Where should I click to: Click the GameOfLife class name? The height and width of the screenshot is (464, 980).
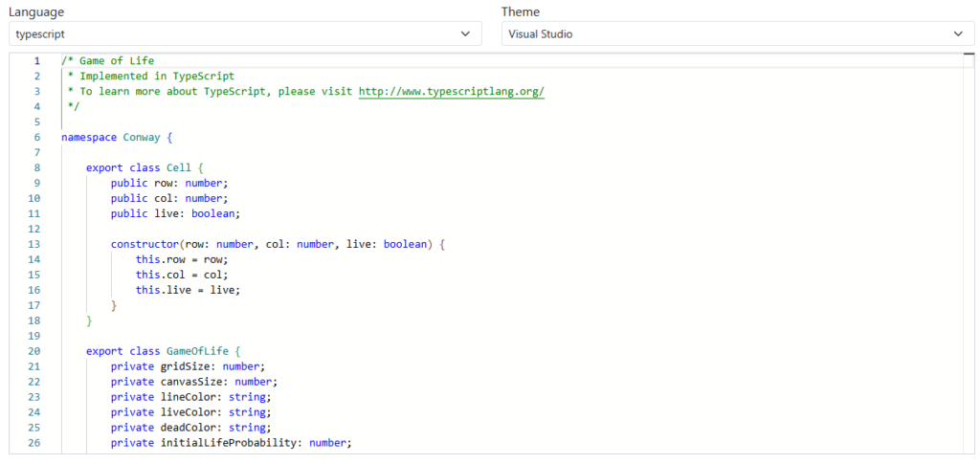click(x=197, y=351)
